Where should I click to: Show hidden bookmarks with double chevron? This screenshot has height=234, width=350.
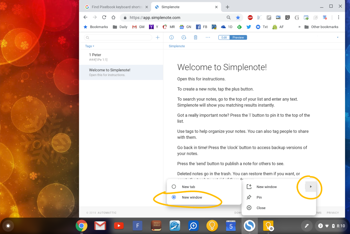click(x=299, y=27)
